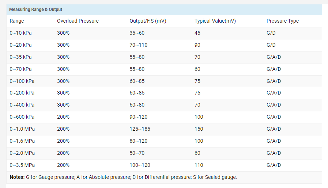Select the 0~100 kPa range cell
This screenshot has width=328, height=188.
click(x=22, y=81)
